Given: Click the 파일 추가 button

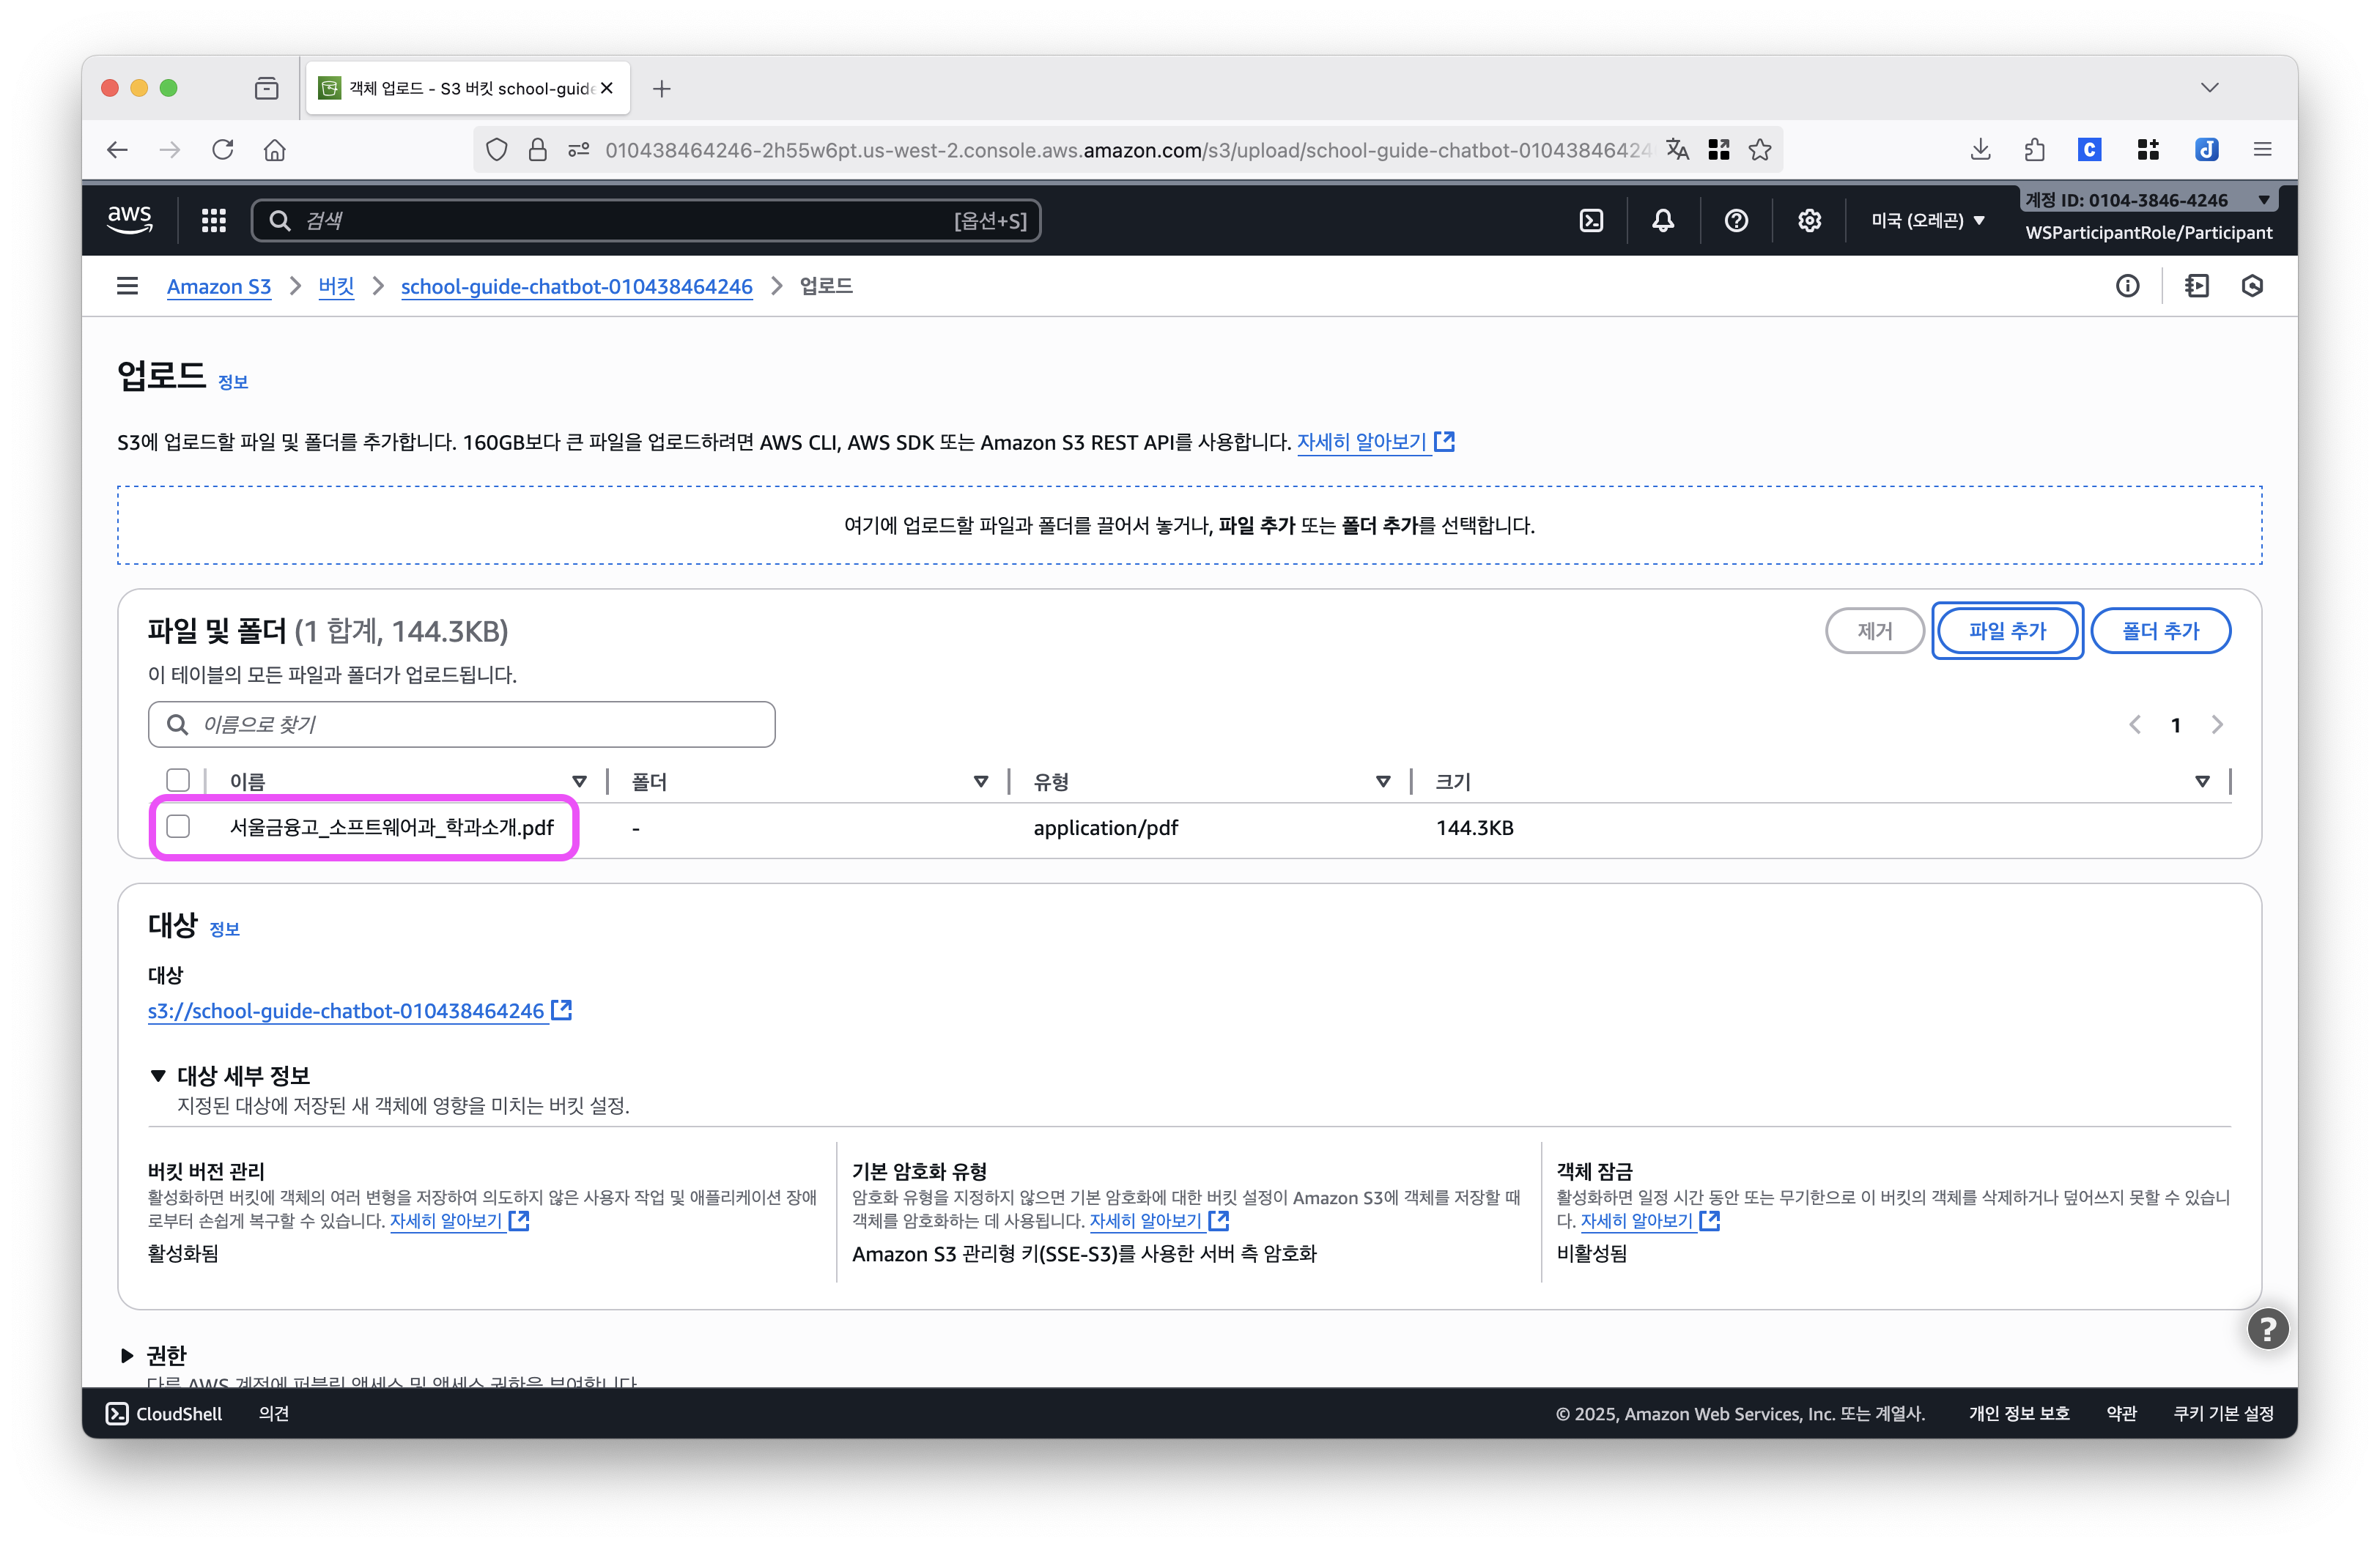Looking at the screenshot, I should (x=2007, y=631).
